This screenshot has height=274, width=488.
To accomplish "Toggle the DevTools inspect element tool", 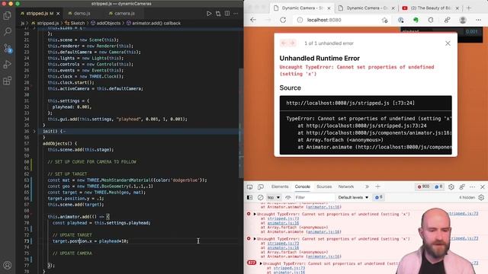I will [249, 186].
